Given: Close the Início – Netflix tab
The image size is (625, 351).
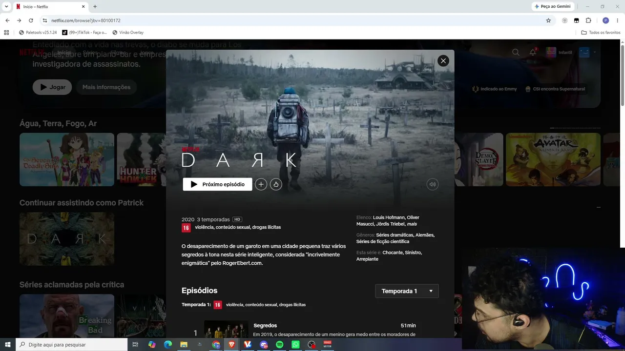Looking at the screenshot, I should click(83, 7).
